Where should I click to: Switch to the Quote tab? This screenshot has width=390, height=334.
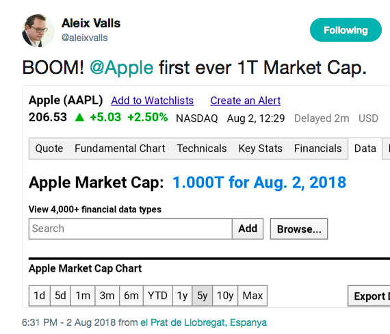(49, 149)
